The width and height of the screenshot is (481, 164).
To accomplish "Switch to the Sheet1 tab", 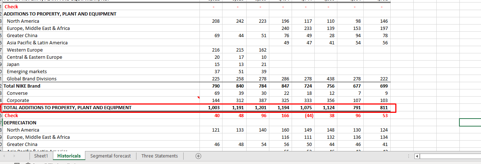I will (x=41, y=156).
